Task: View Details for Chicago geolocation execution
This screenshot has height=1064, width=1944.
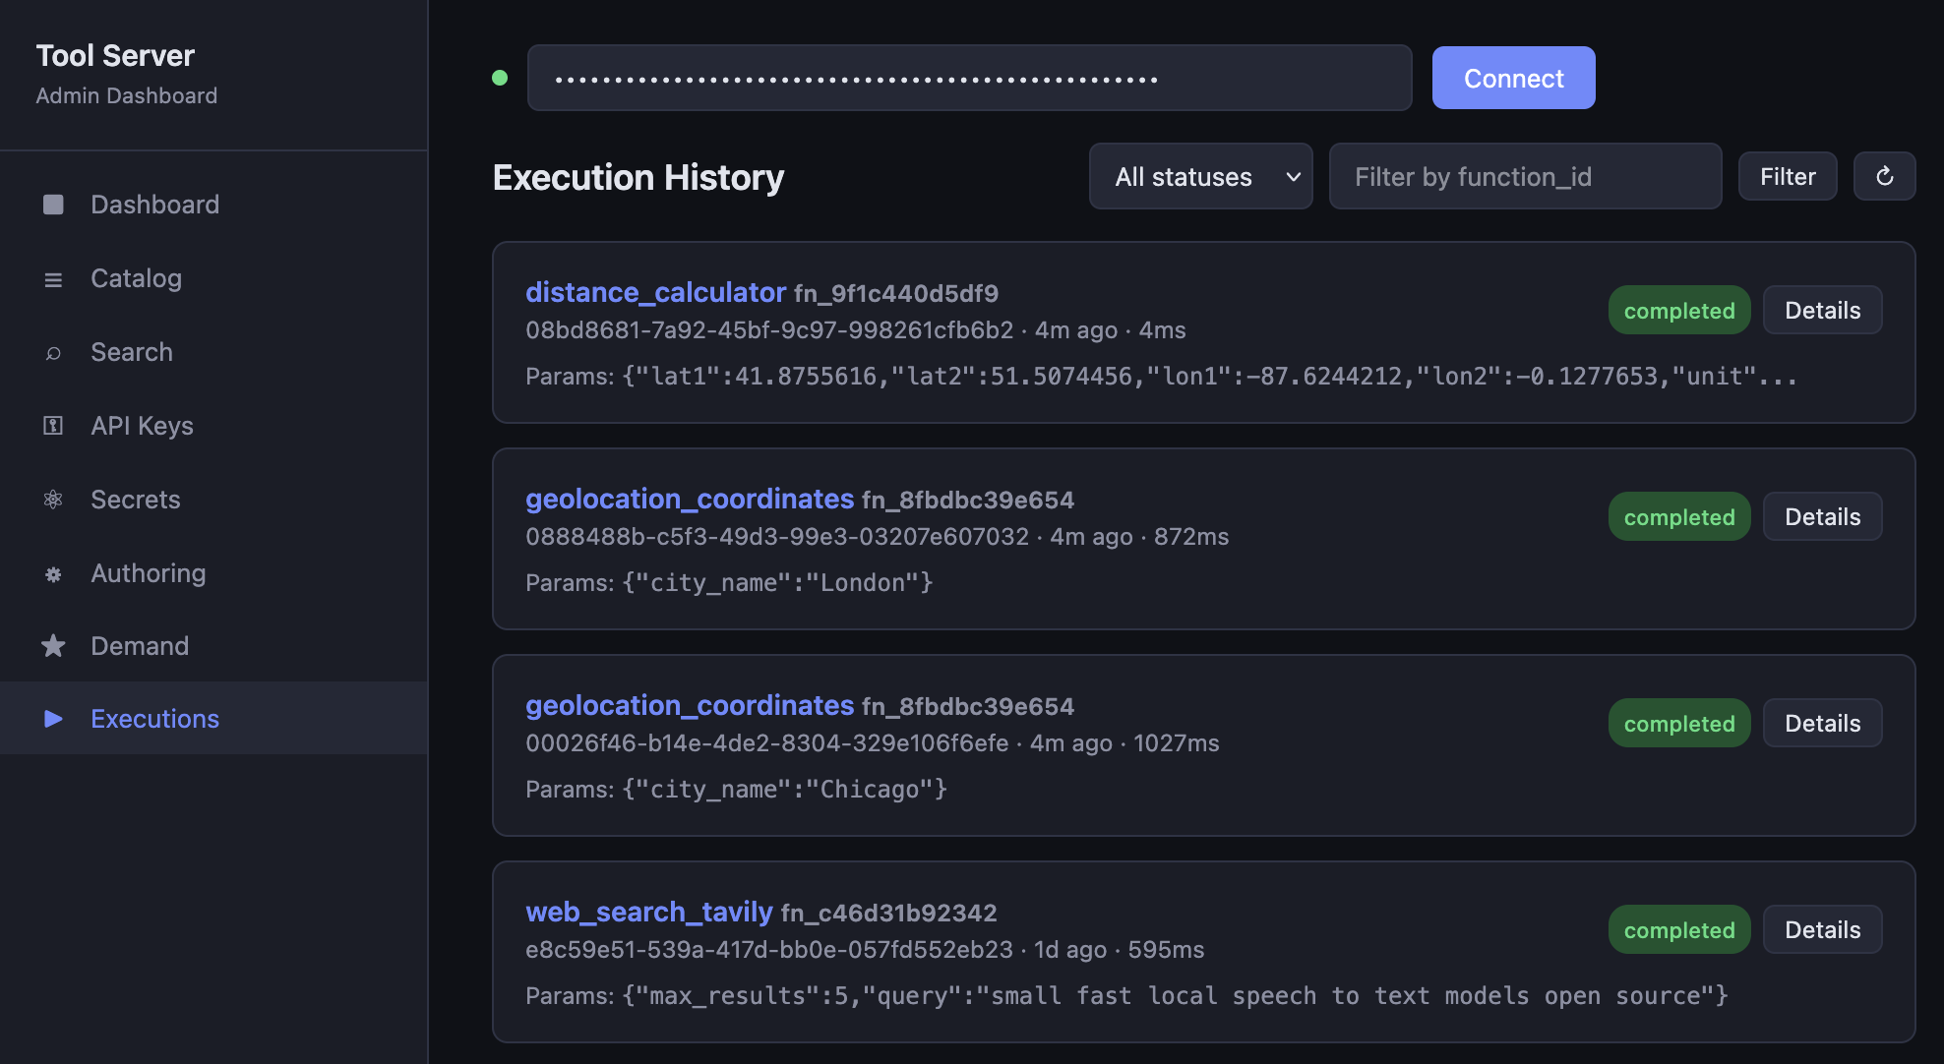Action: (x=1822, y=723)
